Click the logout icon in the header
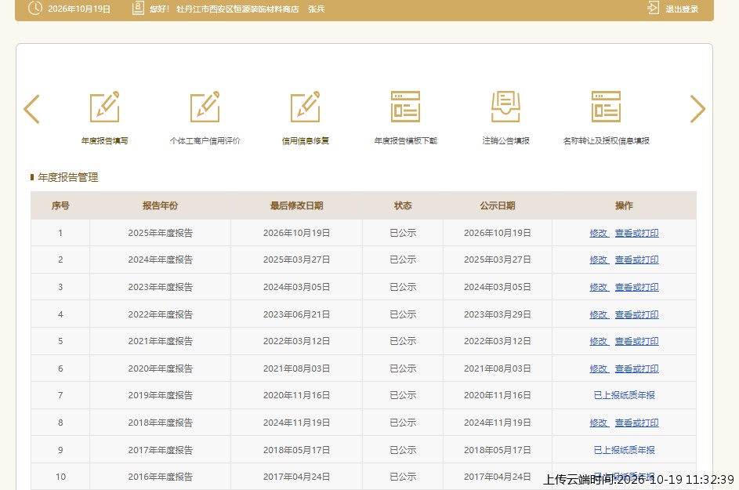This screenshot has width=739, height=490. point(654,8)
